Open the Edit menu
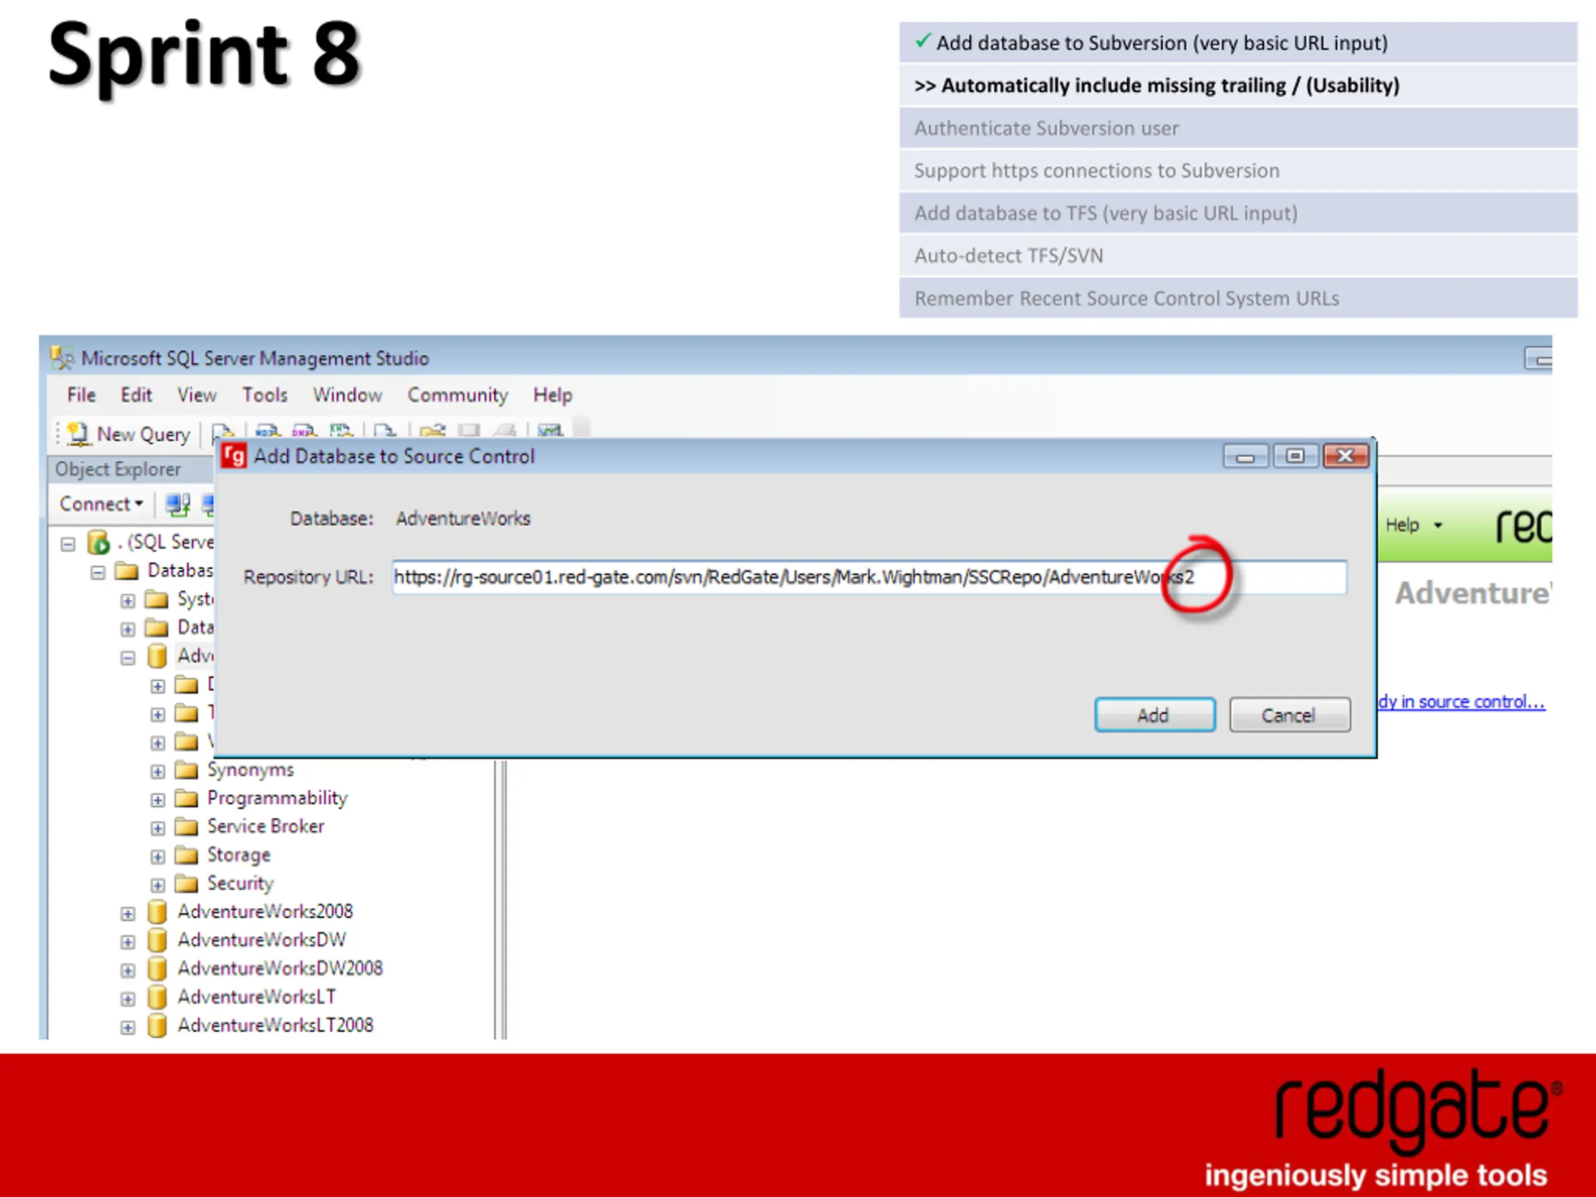The width and height of the screenshot is (1596, 1197). [x=137, y=395]
